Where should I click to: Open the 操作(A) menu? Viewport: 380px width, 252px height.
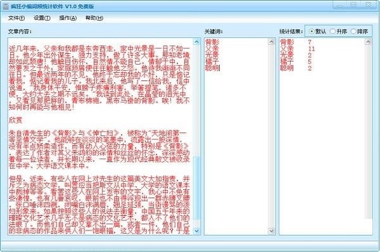[68, 18]
